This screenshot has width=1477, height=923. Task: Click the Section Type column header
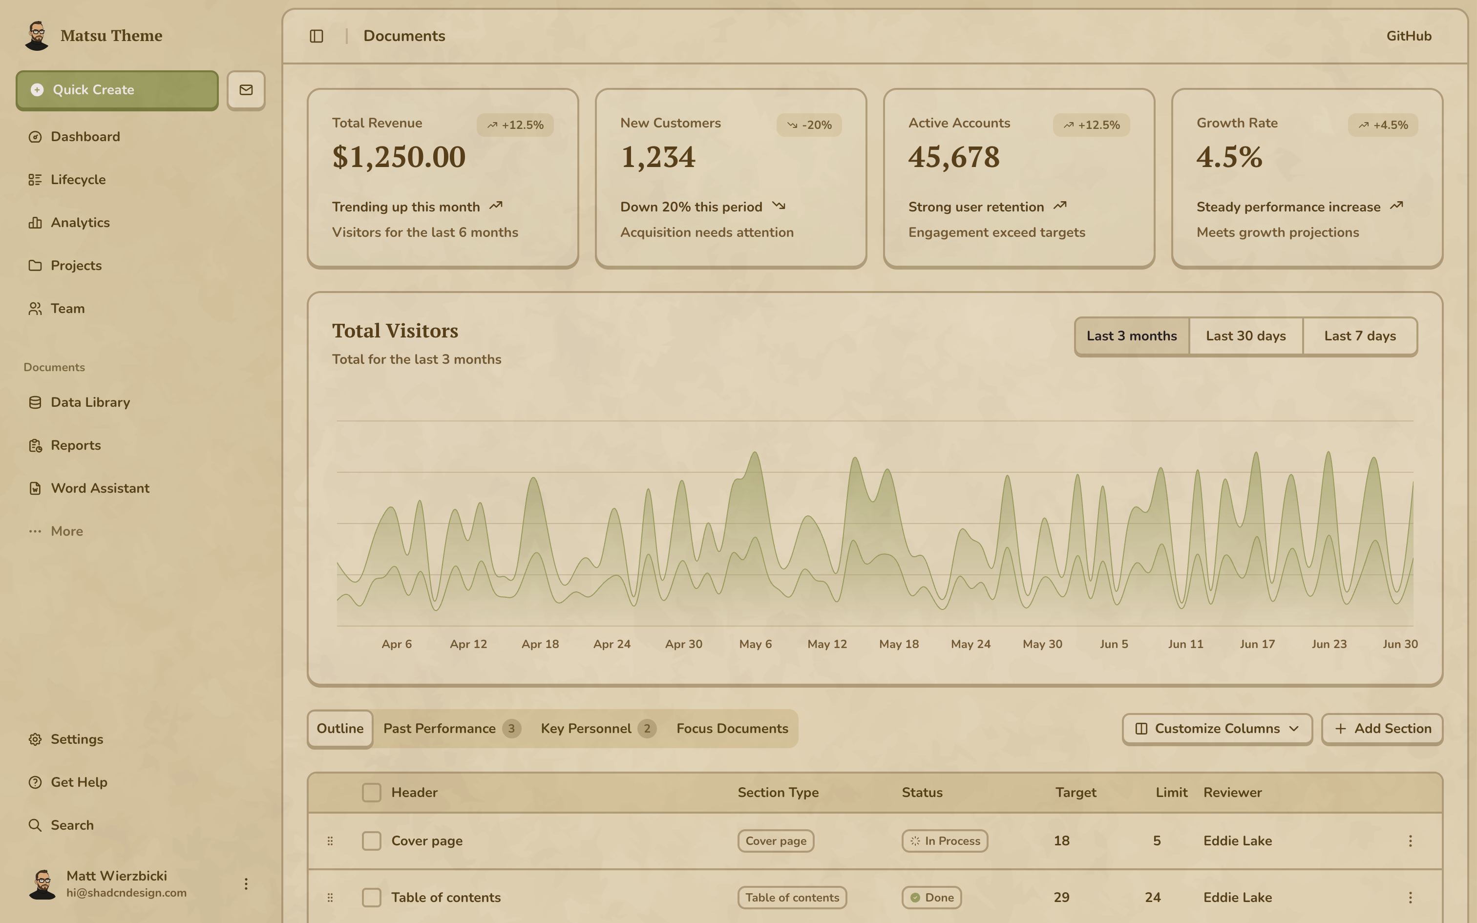coord(778,792)
